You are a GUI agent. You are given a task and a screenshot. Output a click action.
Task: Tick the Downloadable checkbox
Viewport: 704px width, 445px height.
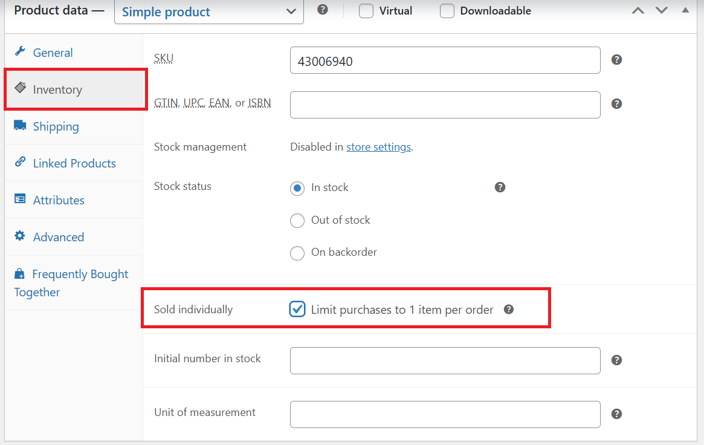(447, 11)
